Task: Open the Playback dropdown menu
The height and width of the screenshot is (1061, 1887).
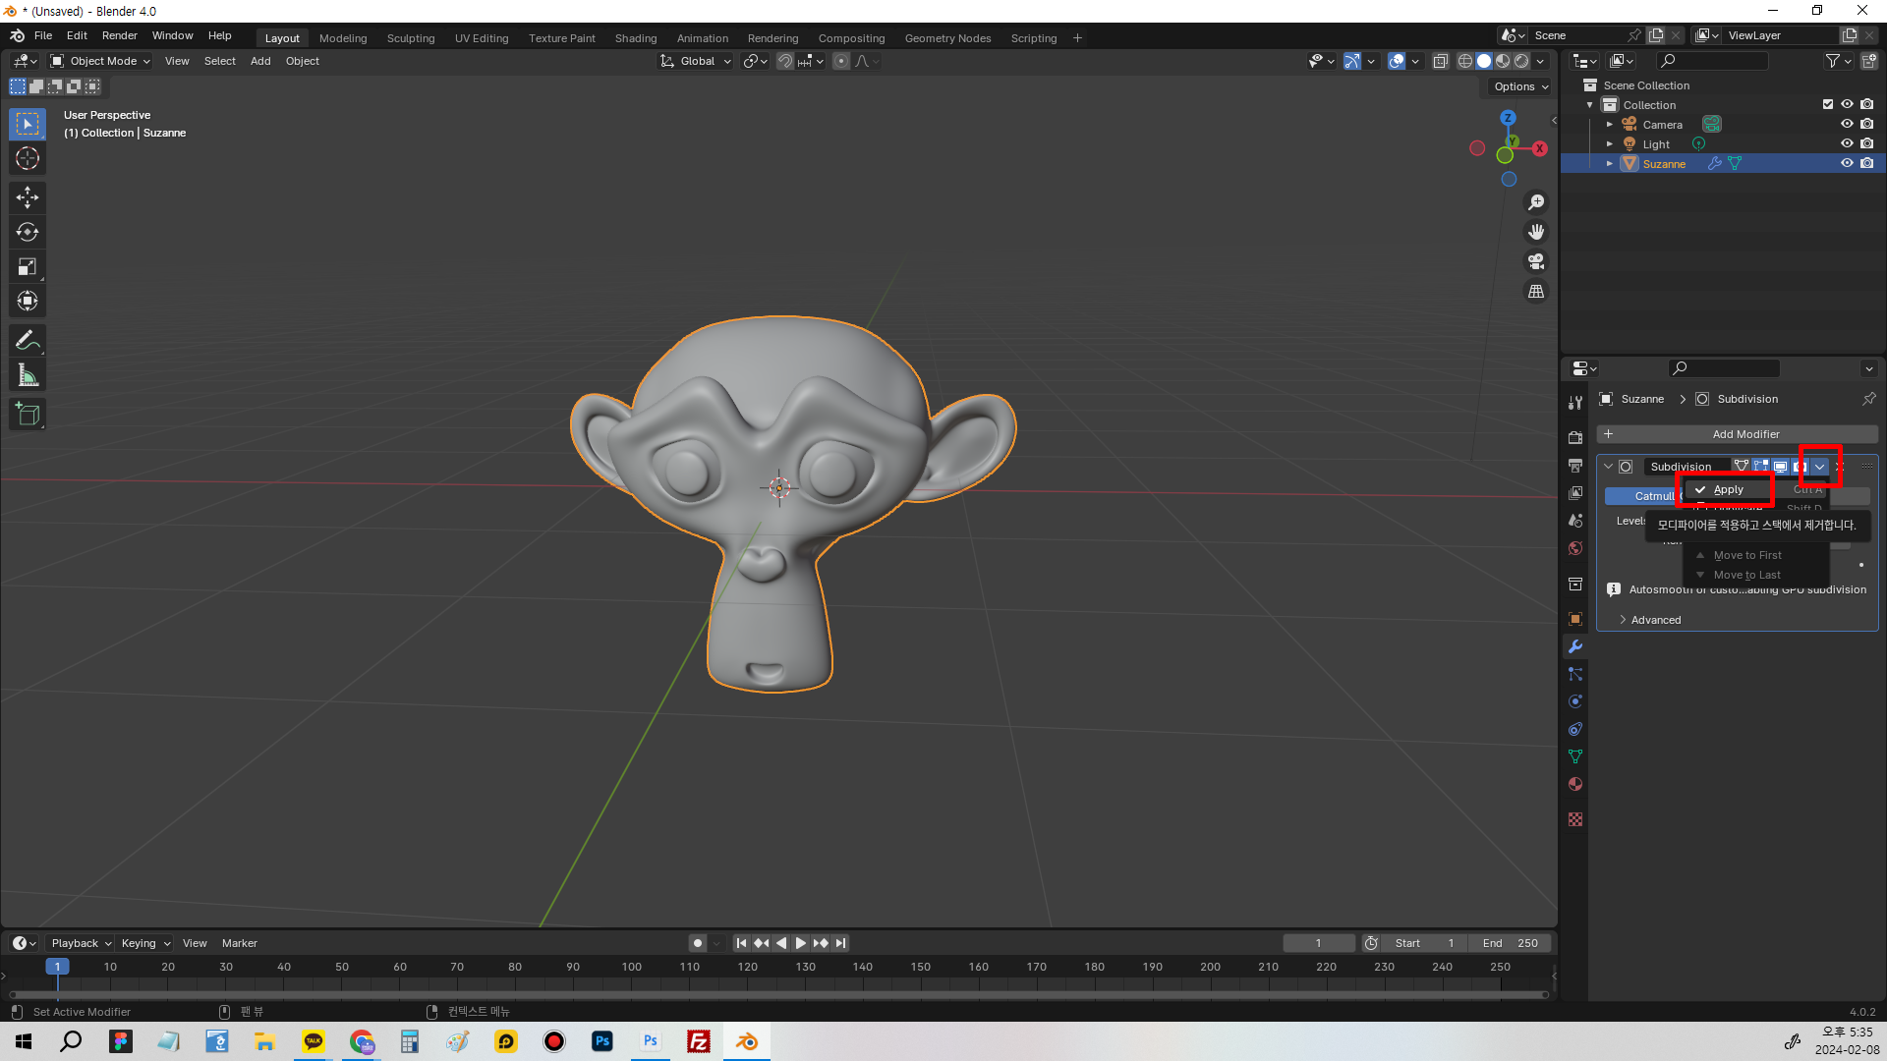Action: coord(81,943)
